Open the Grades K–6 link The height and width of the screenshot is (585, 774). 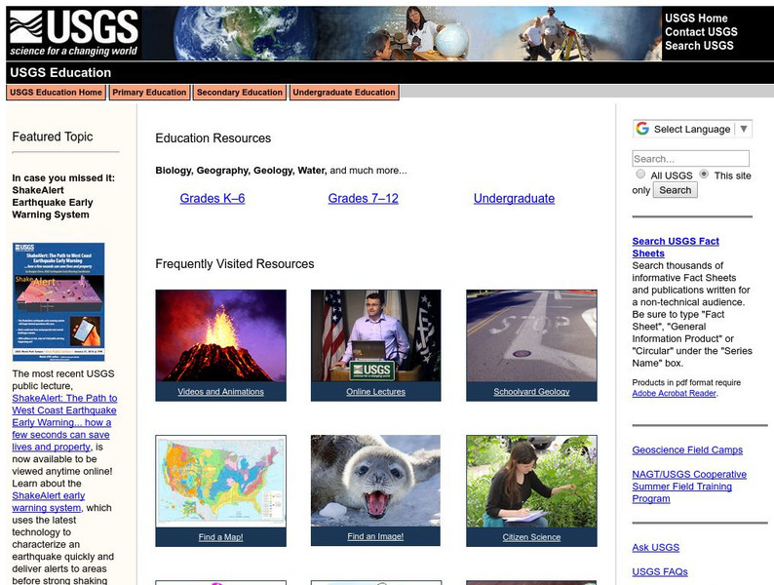click(x=213, y=199)
